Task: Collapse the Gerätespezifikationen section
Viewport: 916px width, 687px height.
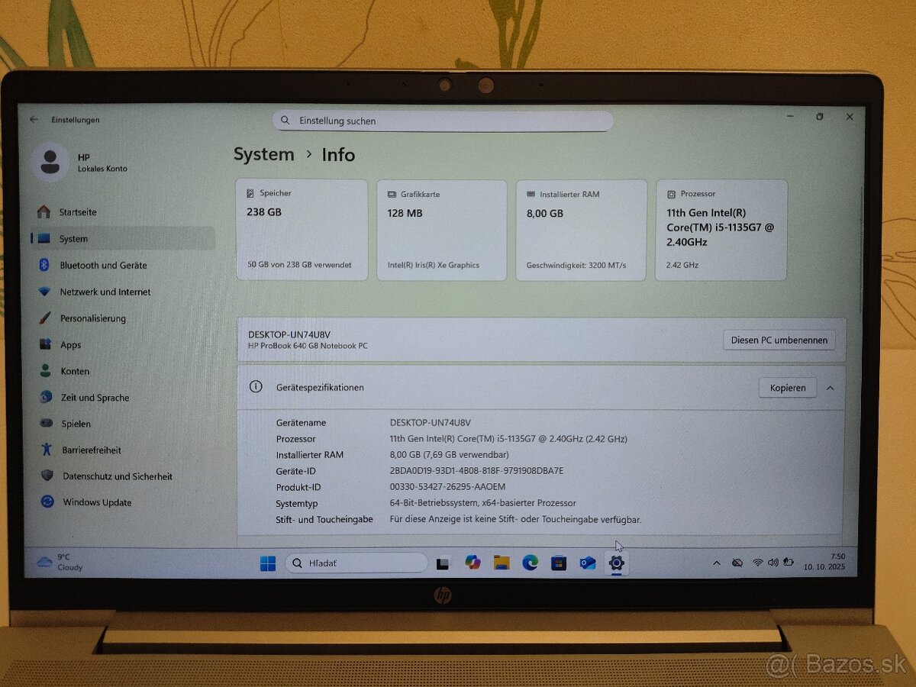Action: click(x=831, y=388)
